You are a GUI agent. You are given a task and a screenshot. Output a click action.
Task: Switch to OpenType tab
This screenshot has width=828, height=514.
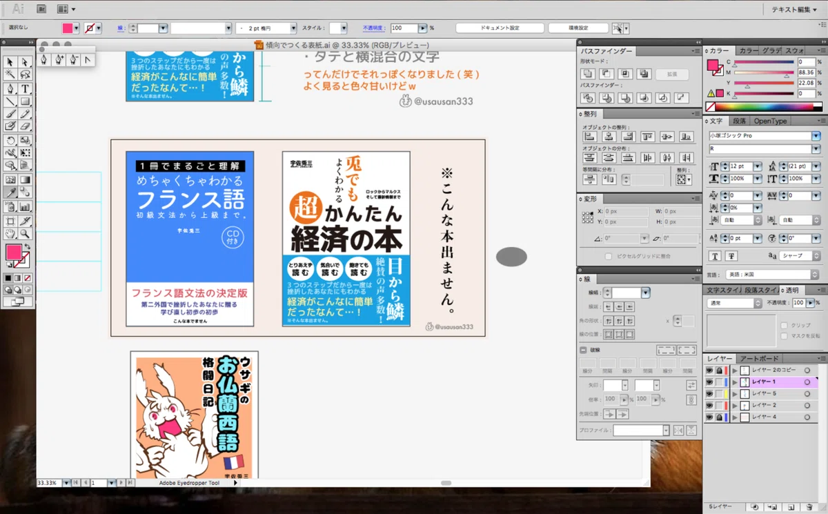(770, 121)
